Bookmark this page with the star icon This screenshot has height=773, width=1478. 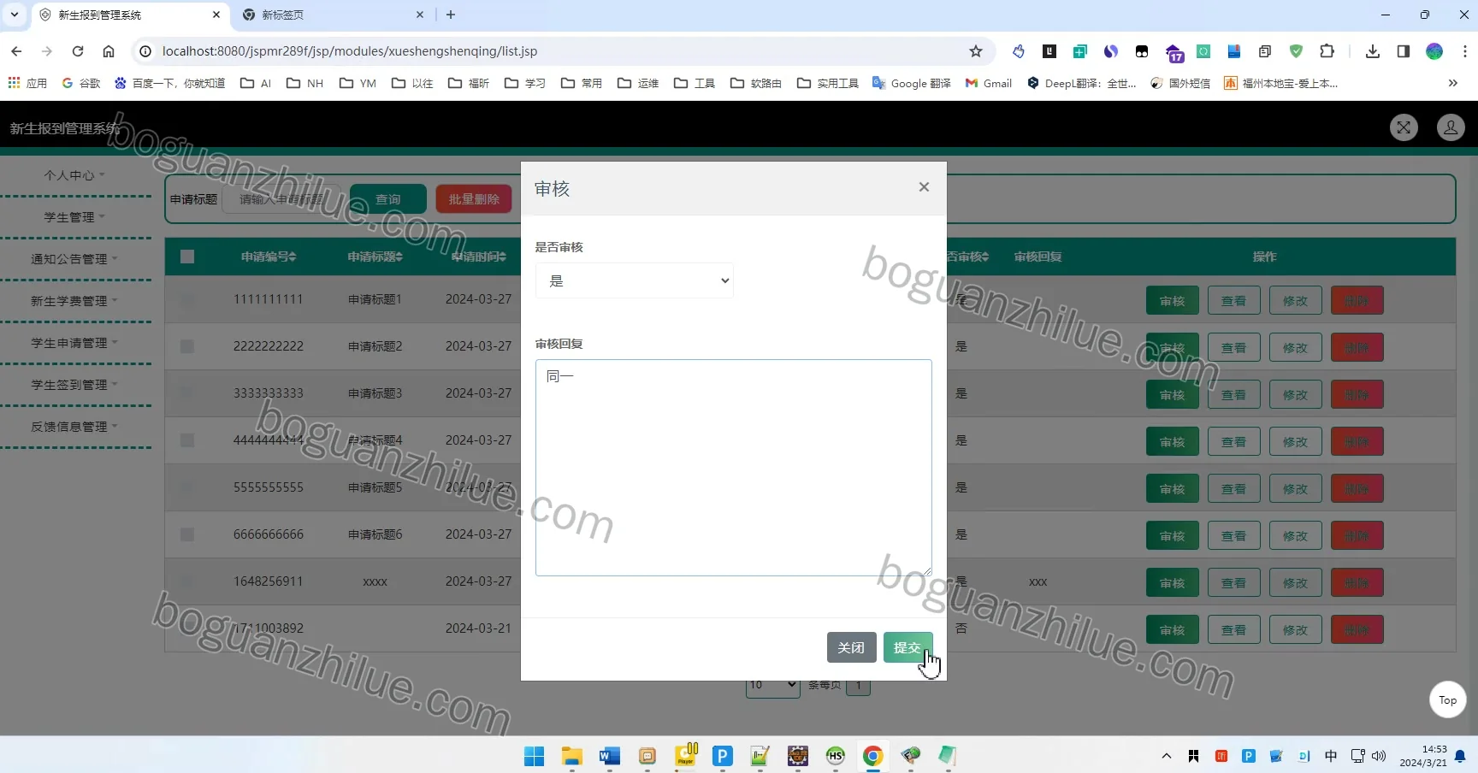pos(976,51)
